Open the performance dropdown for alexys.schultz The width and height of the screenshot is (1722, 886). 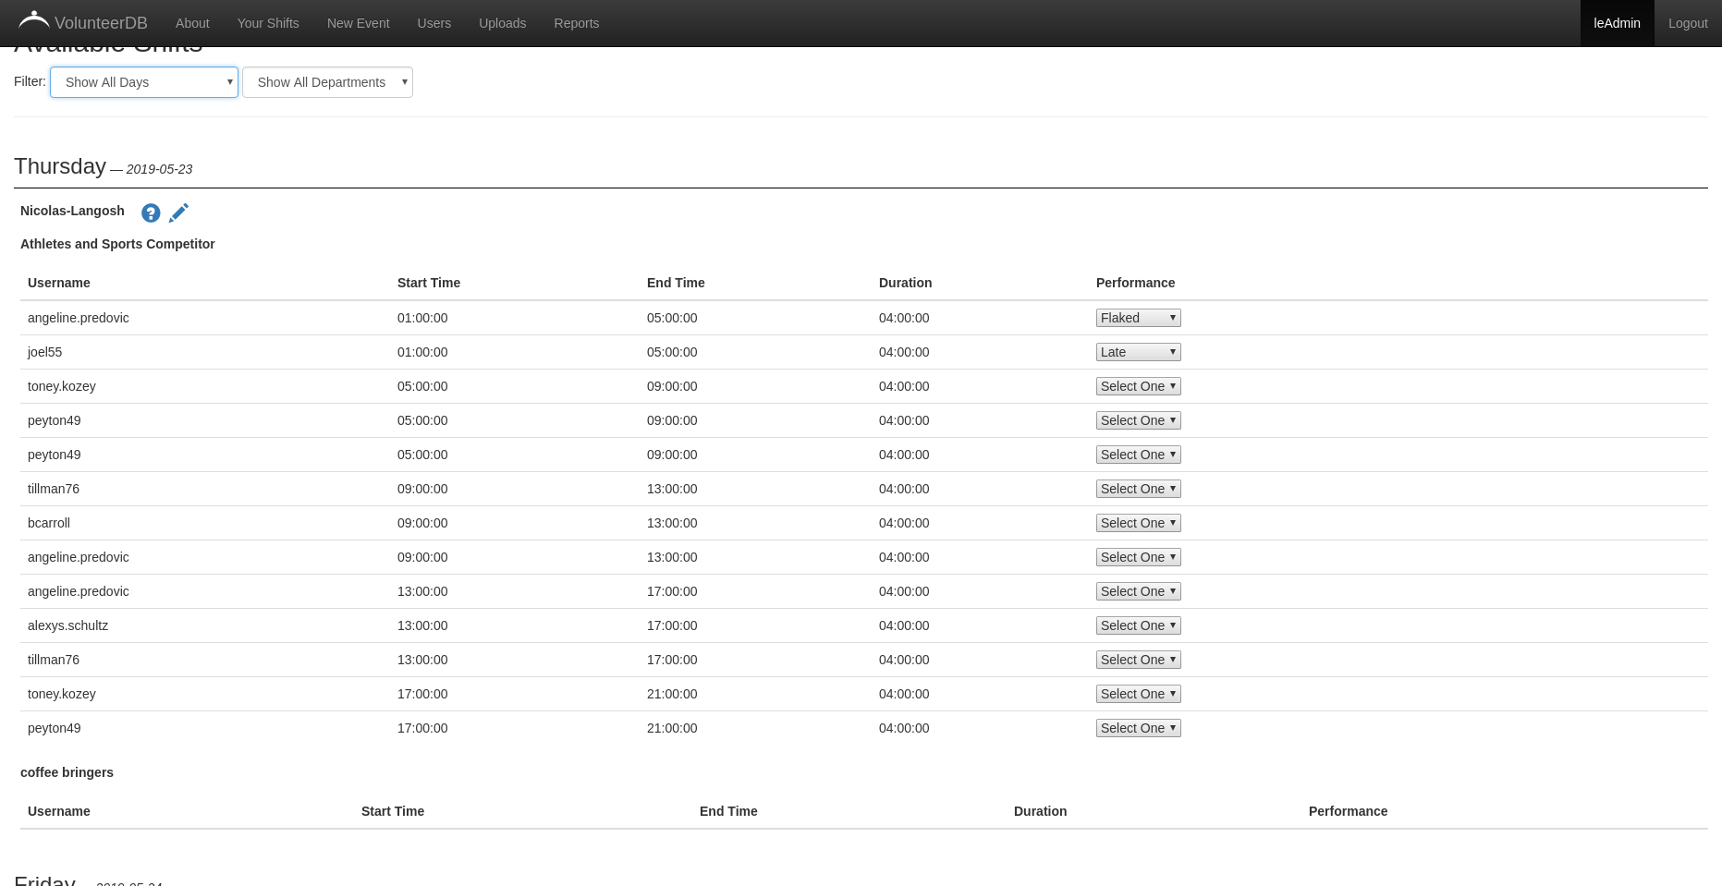pyautogui.click(x=1138, y=625)
